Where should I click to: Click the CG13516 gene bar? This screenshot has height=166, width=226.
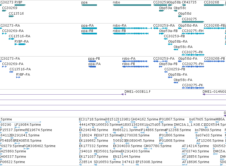(11, 16)
